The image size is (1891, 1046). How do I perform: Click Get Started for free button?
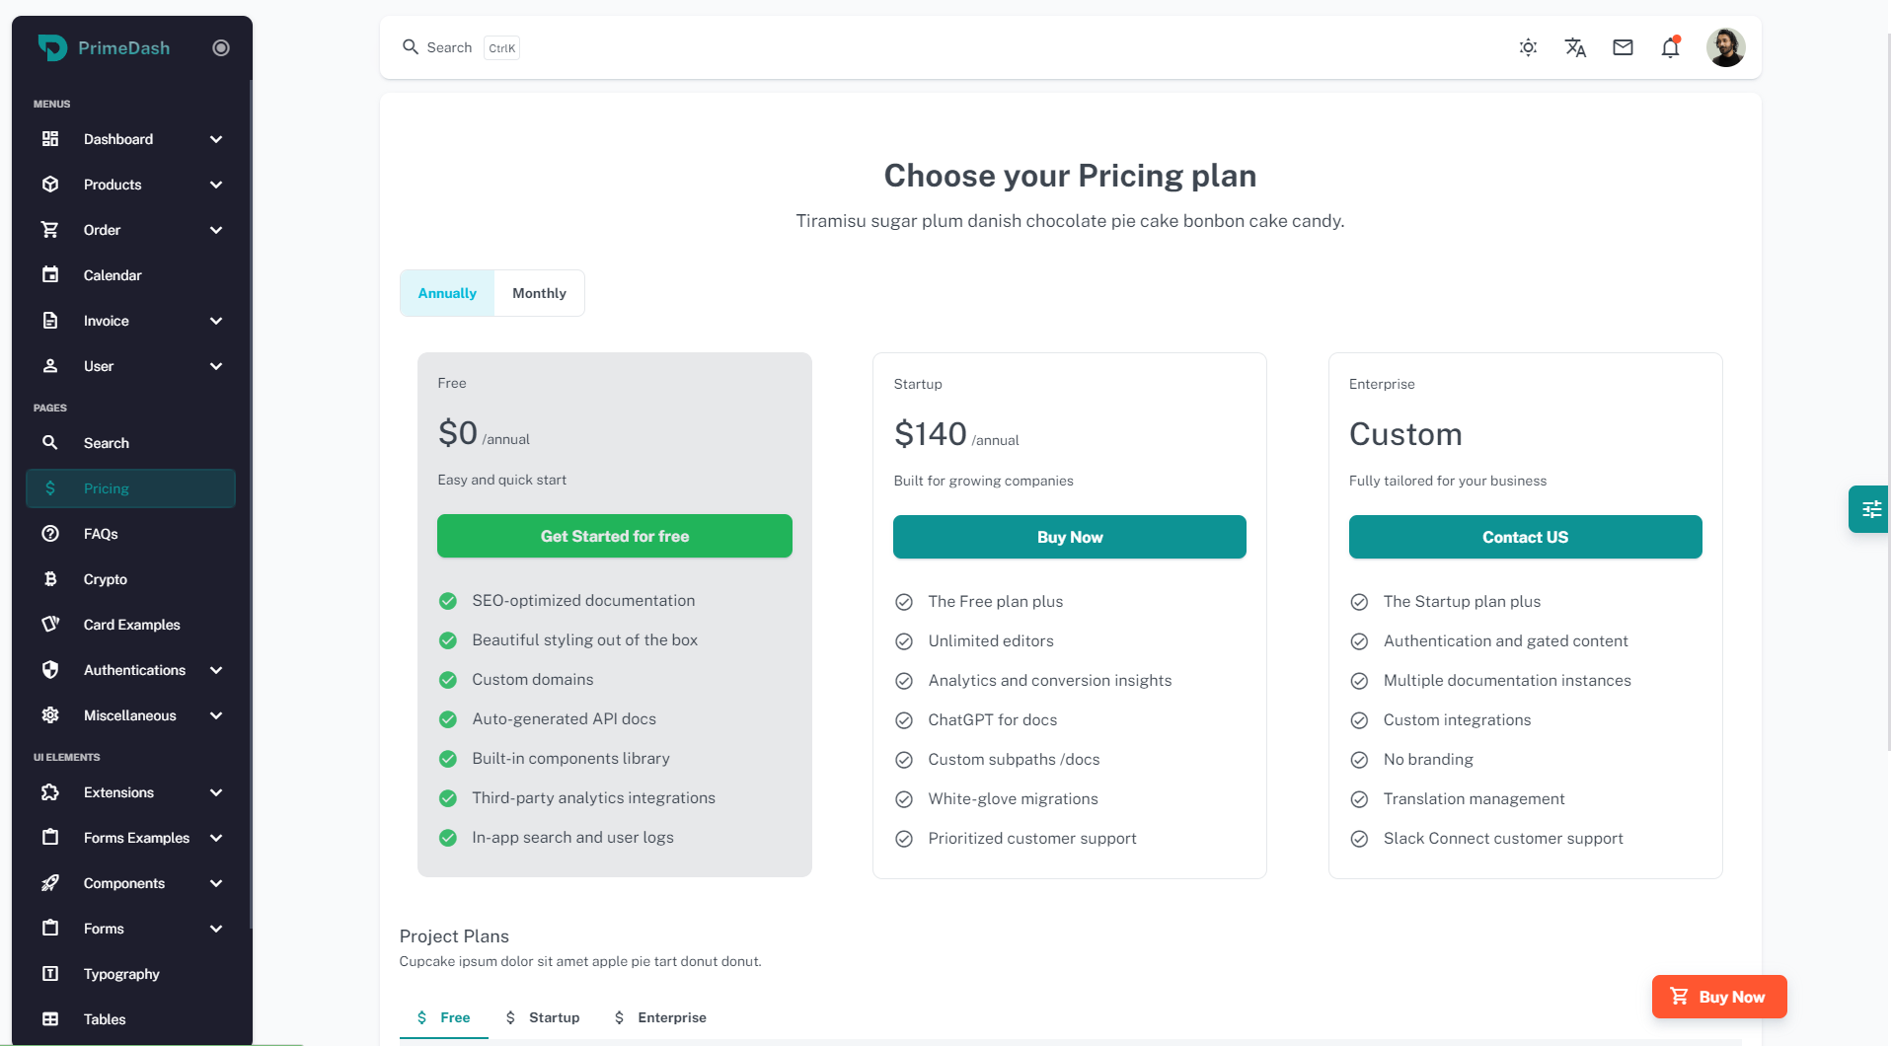pos(614,536)
